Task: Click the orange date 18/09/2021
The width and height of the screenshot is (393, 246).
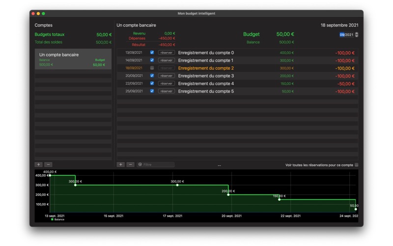Action: pyautogui.click(x=134, y=68)
